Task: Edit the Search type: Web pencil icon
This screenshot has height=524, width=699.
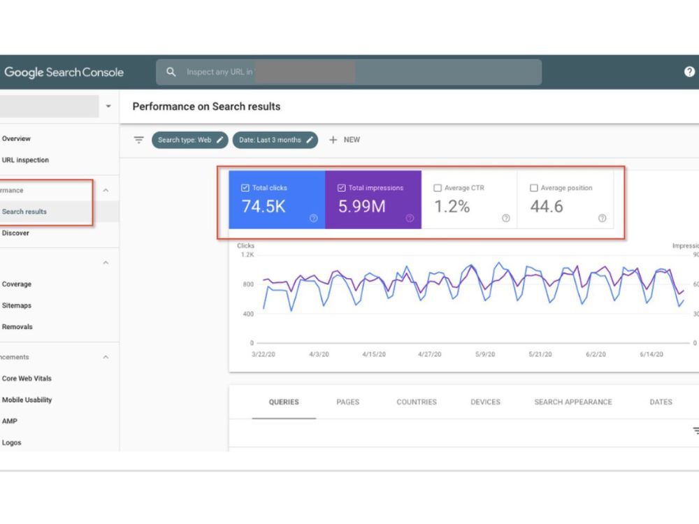Action: click(x=219, y=140)
